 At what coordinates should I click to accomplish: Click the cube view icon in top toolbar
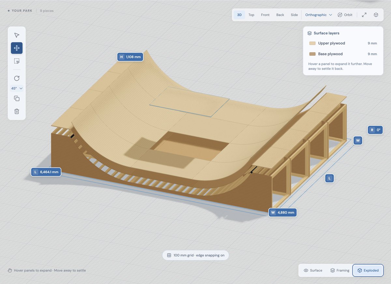[376, 15]
